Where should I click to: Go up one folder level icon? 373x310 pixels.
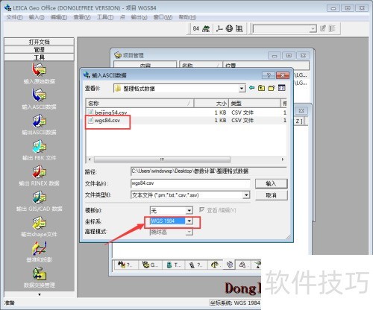261,88
